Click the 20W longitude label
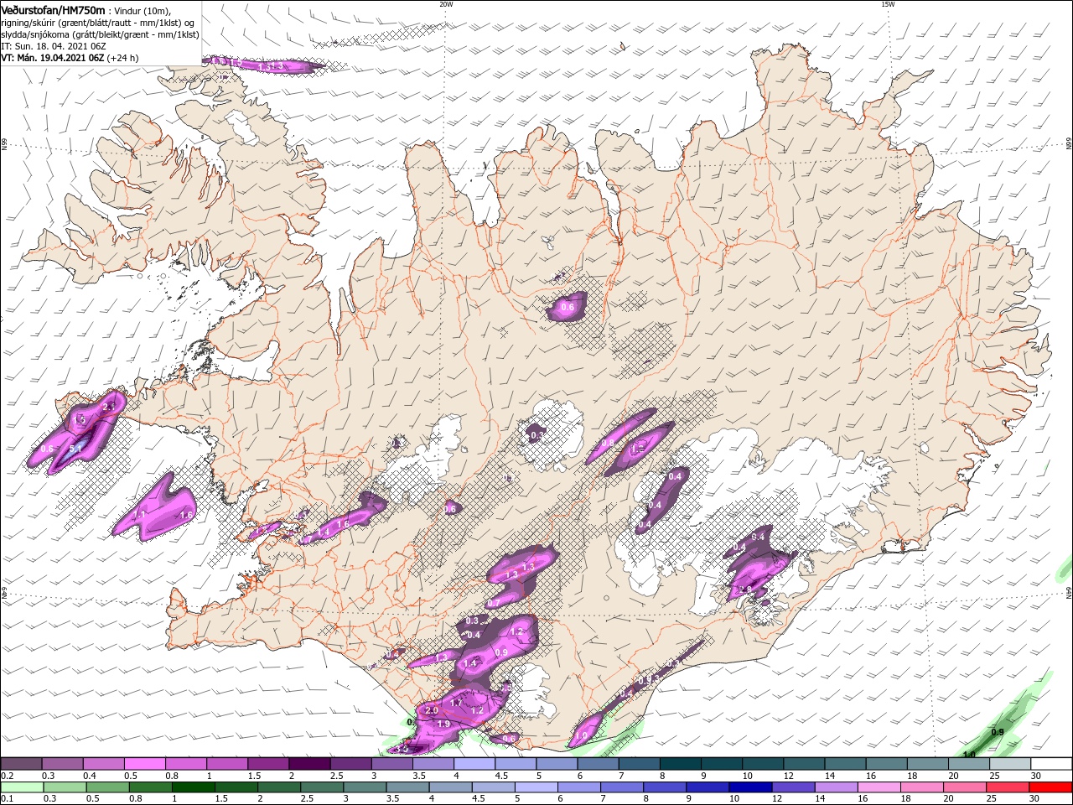Screen dimensions: 1073x805 click(446, 4)
